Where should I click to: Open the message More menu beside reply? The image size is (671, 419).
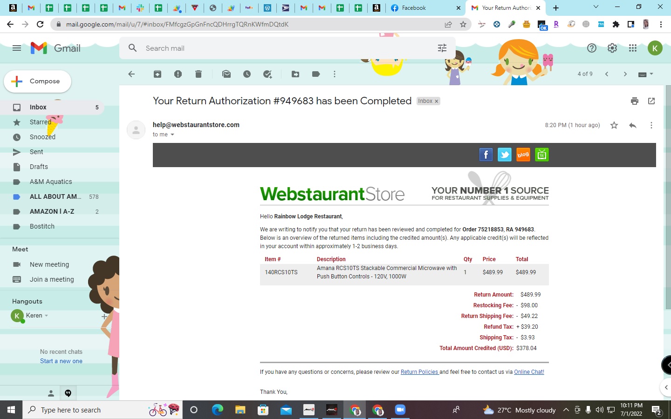(651, 125)
